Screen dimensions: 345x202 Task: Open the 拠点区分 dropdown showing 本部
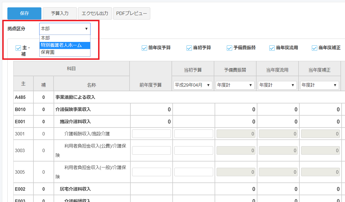(65, 29)
